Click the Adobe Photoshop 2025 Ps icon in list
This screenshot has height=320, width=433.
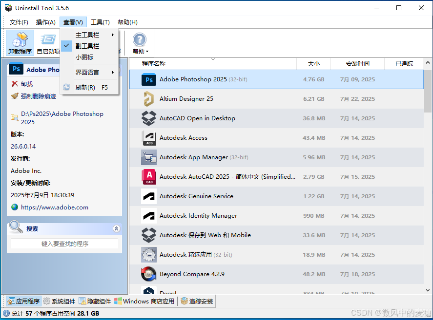pyautogui.click(x=149, y=79)
